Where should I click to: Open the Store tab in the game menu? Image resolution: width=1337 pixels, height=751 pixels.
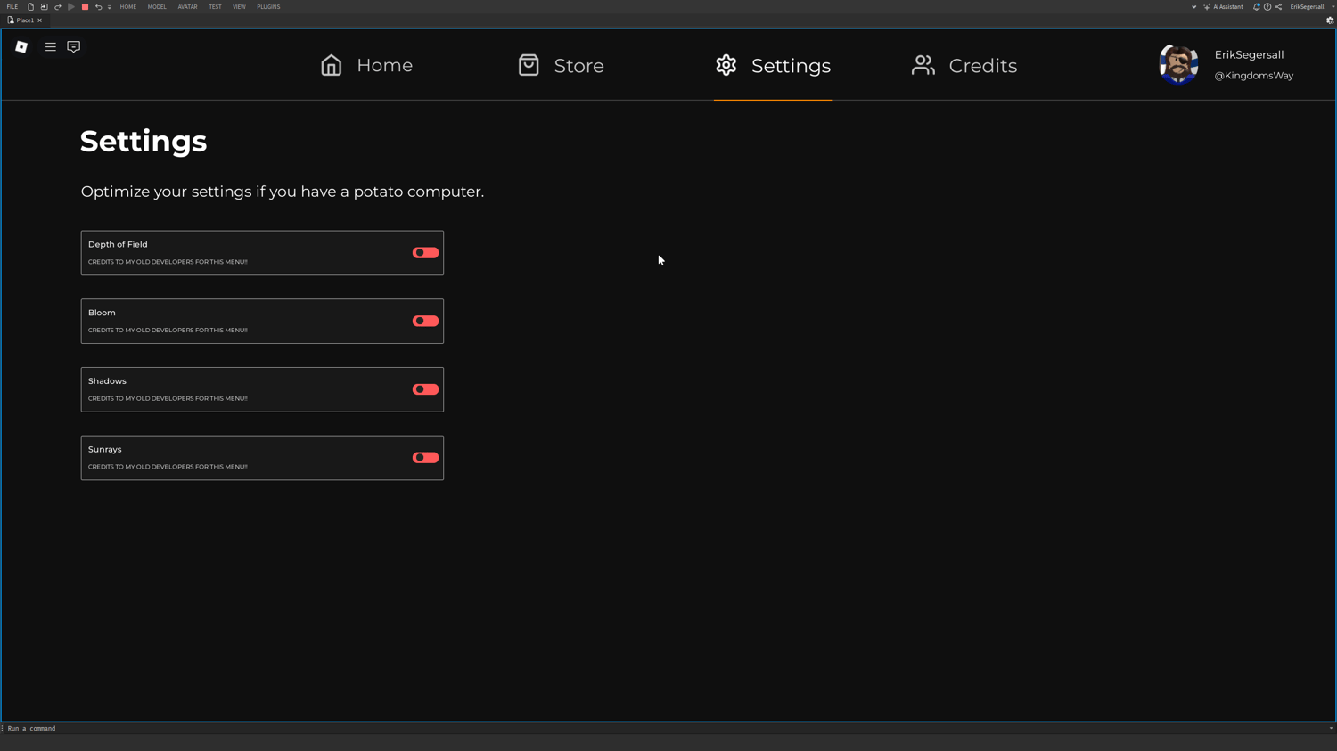[561, 65]
